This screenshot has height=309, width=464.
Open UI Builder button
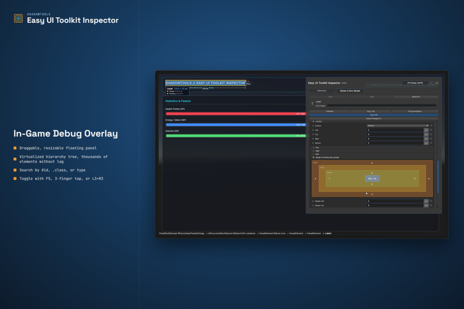click(329, 111)
